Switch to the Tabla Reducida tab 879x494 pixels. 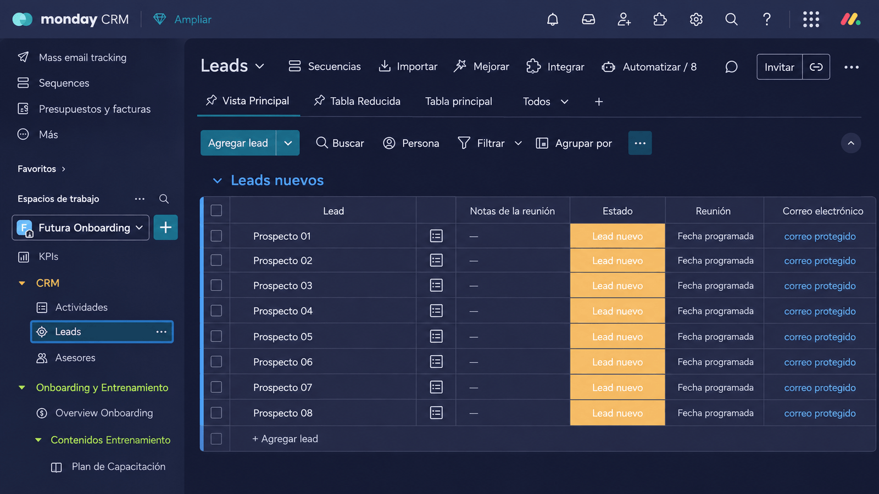click(x=357, y=101)
